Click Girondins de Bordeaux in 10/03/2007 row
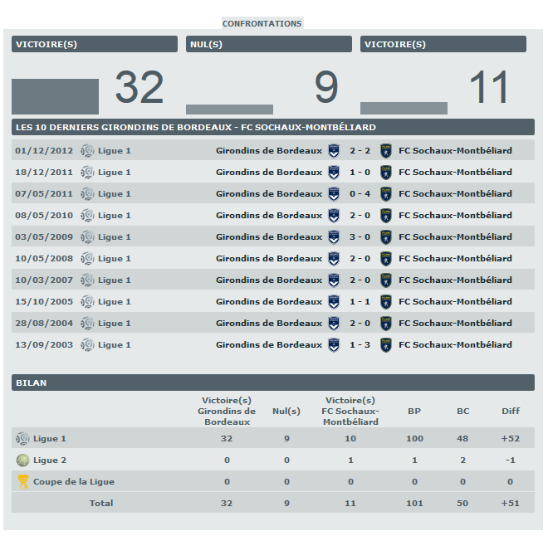 point(269,280)
